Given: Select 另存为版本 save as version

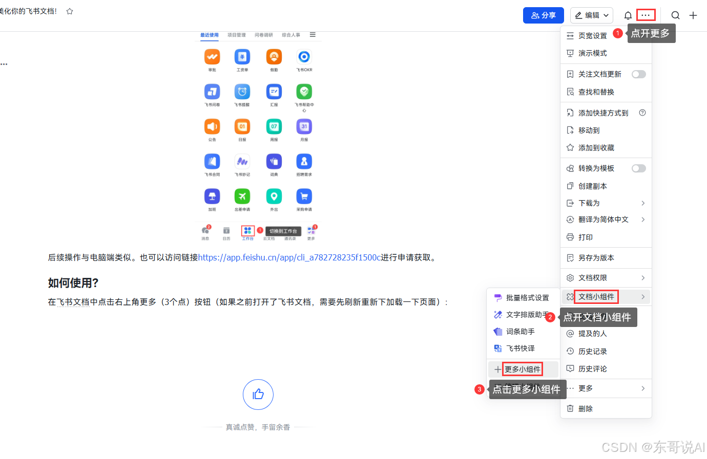Looking at the screenshot, I should click(606, 258).
